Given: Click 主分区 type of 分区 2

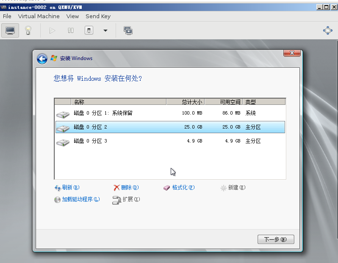Looking at the screenshot, I should [x=253, y=127].
